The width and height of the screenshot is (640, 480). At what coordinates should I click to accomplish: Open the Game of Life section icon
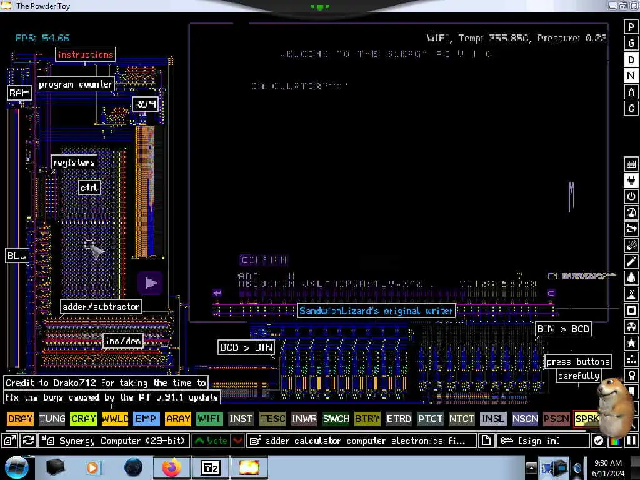pyautogui.click(x=631, y=360)
